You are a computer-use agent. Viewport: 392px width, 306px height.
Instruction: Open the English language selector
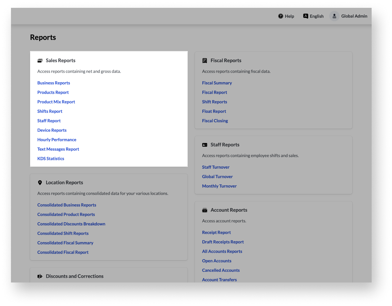313,16
